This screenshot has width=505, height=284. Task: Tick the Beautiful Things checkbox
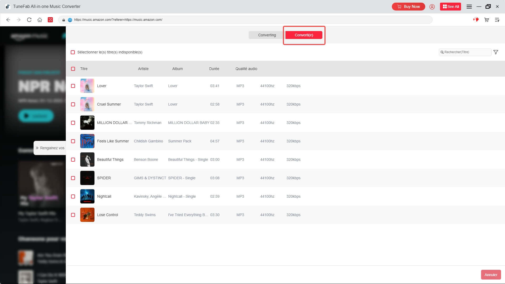(x=73, y=160)
